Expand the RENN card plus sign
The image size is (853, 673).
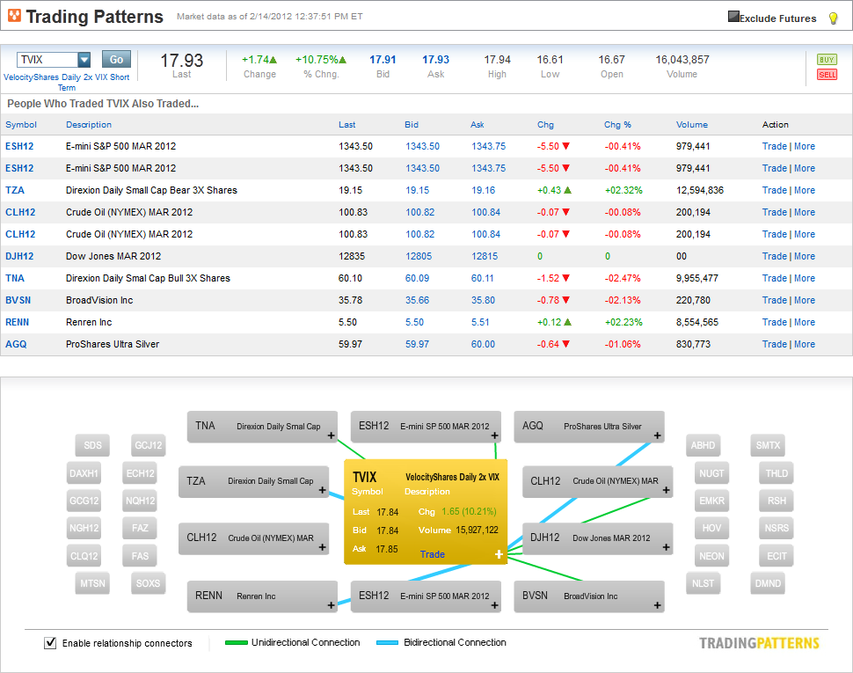pos(331,605)
